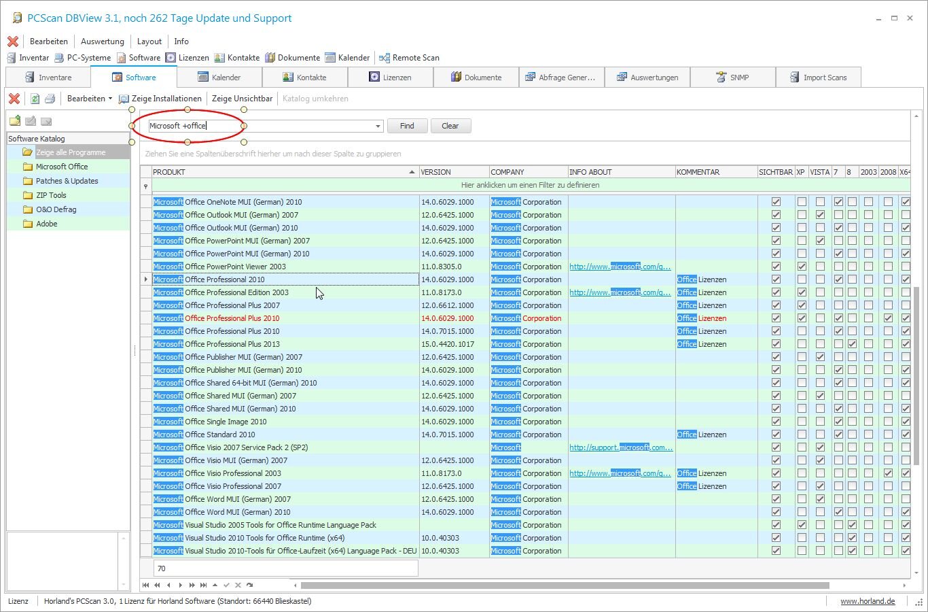The height and width of the screenshot is (612, 928).
Task: Toggle XP checkbox for Office PowerPoint Viewer 2003
Action: (802, 267)
